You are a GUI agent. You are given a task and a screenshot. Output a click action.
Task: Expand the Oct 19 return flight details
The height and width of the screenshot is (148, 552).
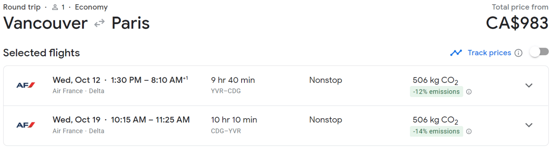pyautogui.click(x=528, y=125)
